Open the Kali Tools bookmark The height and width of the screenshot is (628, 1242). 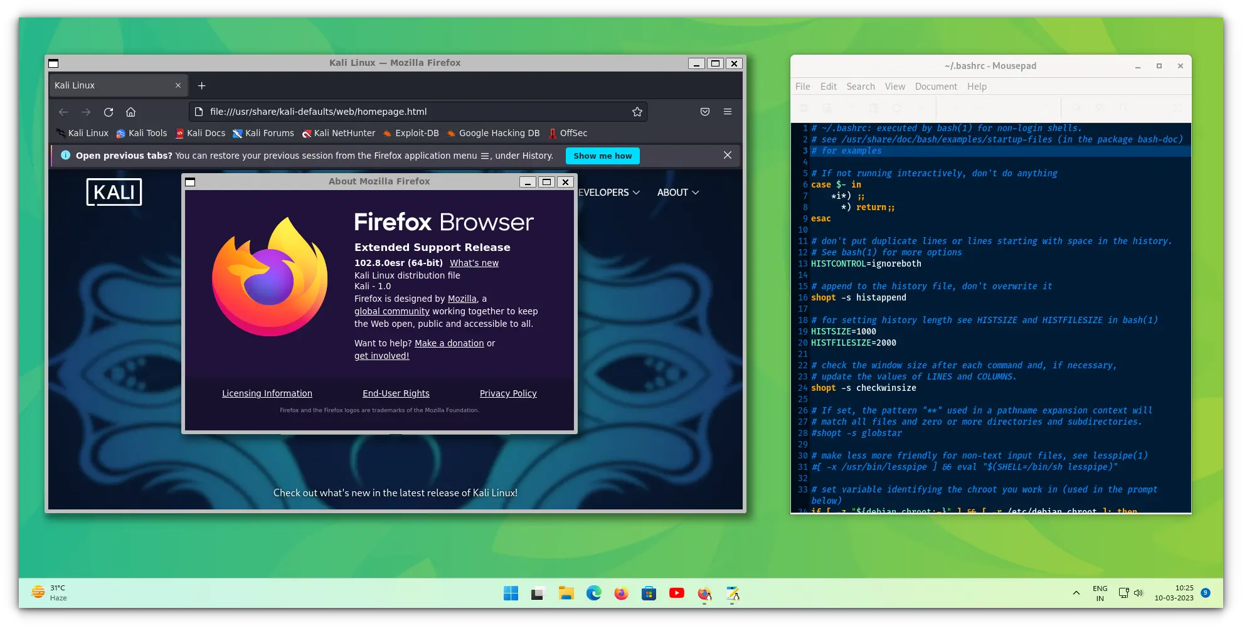pyautogui.click(x=142, y=133)
